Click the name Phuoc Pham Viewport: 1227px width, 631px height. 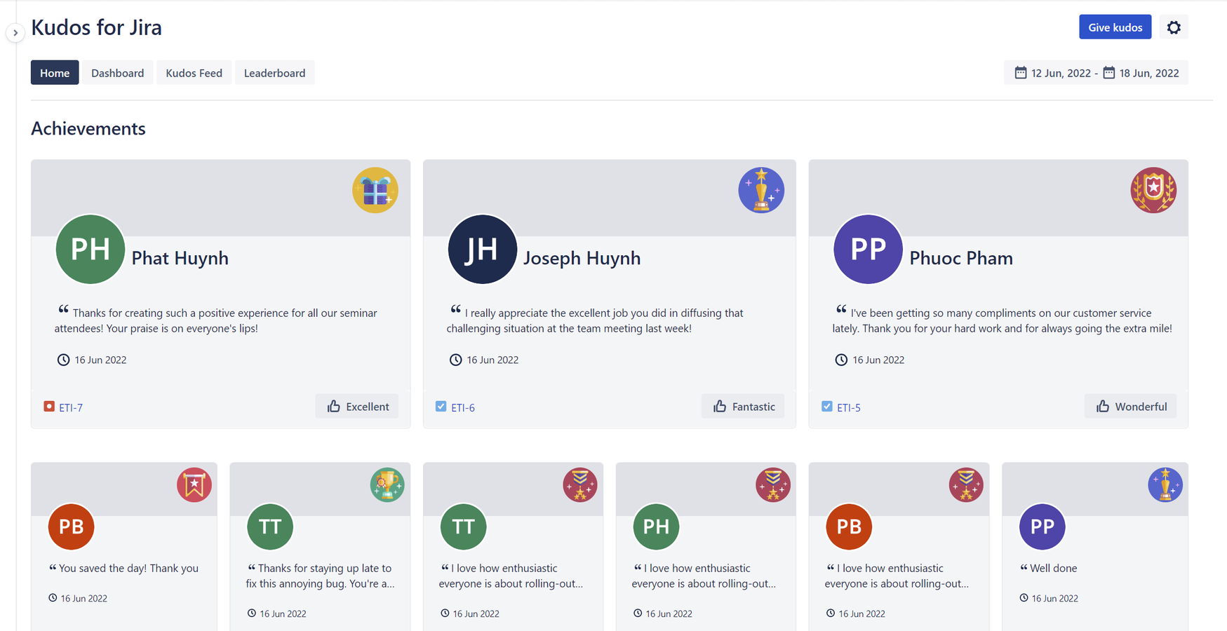click(961, 258)
